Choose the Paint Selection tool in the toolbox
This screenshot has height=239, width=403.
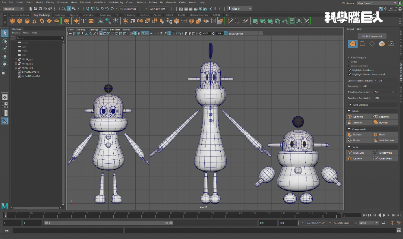(5, 49)
